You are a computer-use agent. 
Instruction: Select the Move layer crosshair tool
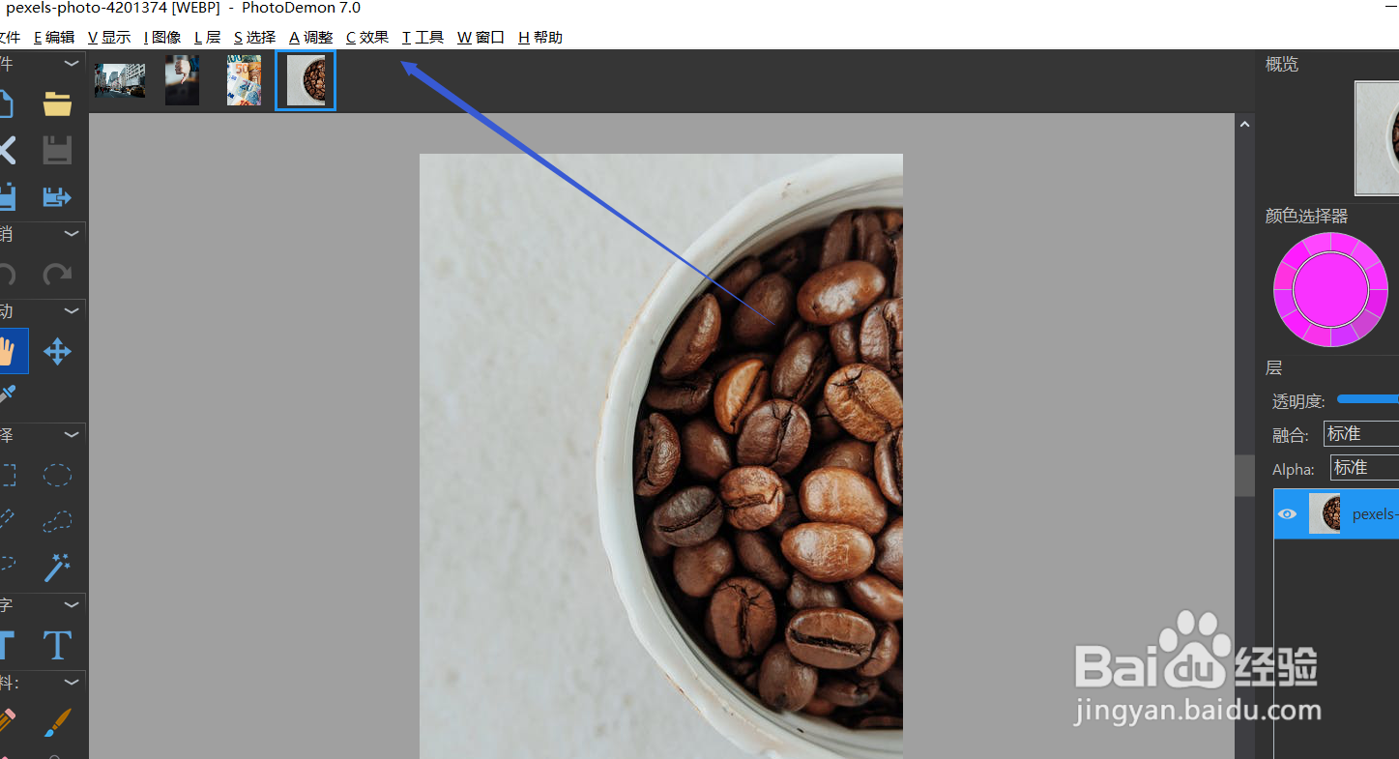click(x=57, y=351)
